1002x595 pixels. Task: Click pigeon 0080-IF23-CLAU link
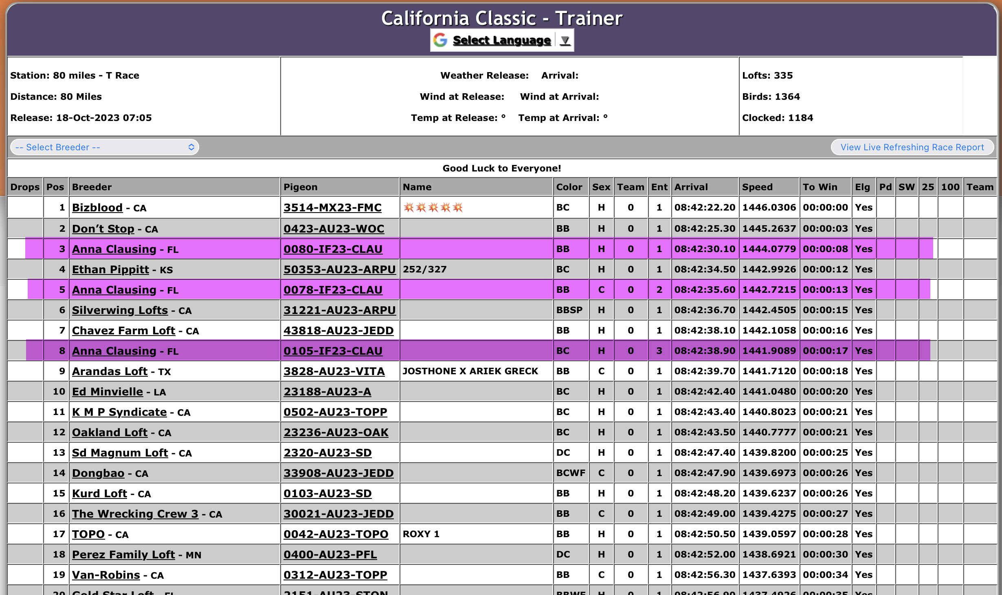[333, 249]
